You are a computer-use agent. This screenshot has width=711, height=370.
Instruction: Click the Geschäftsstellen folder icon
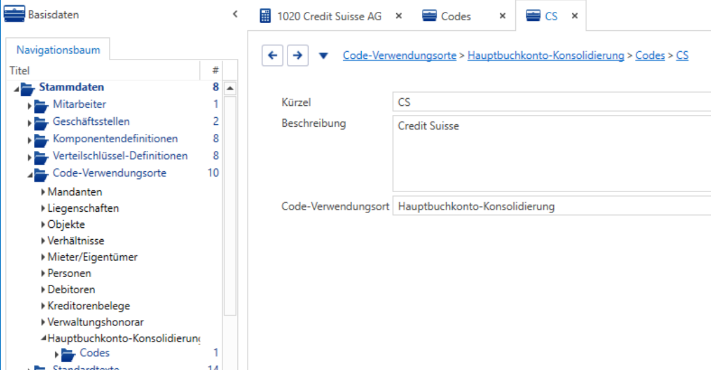(41, 123)
